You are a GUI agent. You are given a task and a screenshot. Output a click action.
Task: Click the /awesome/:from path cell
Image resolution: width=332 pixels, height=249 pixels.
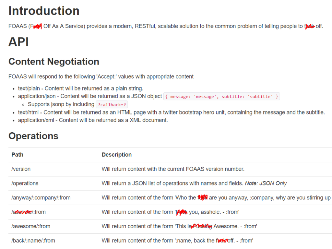coord(31,226)
